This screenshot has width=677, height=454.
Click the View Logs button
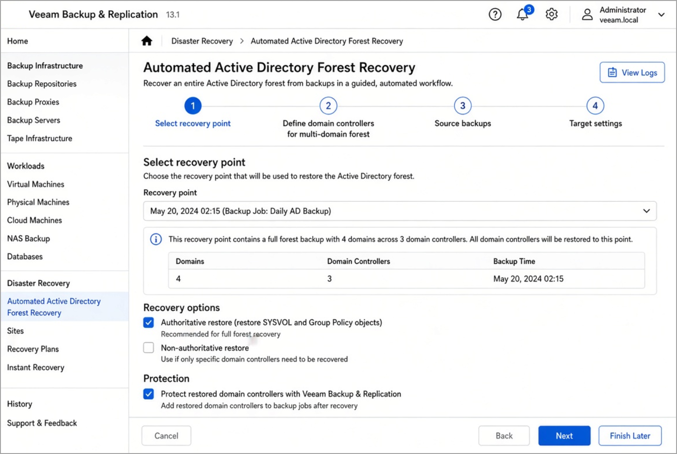[x=632, y=73]
